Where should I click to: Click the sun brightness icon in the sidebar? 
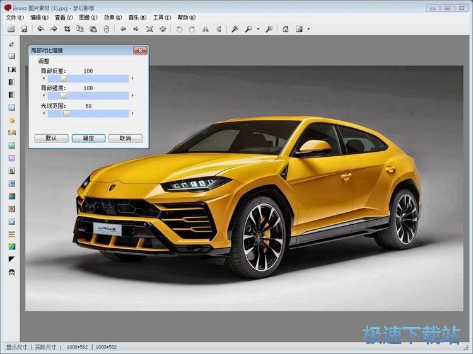[11, 120]
